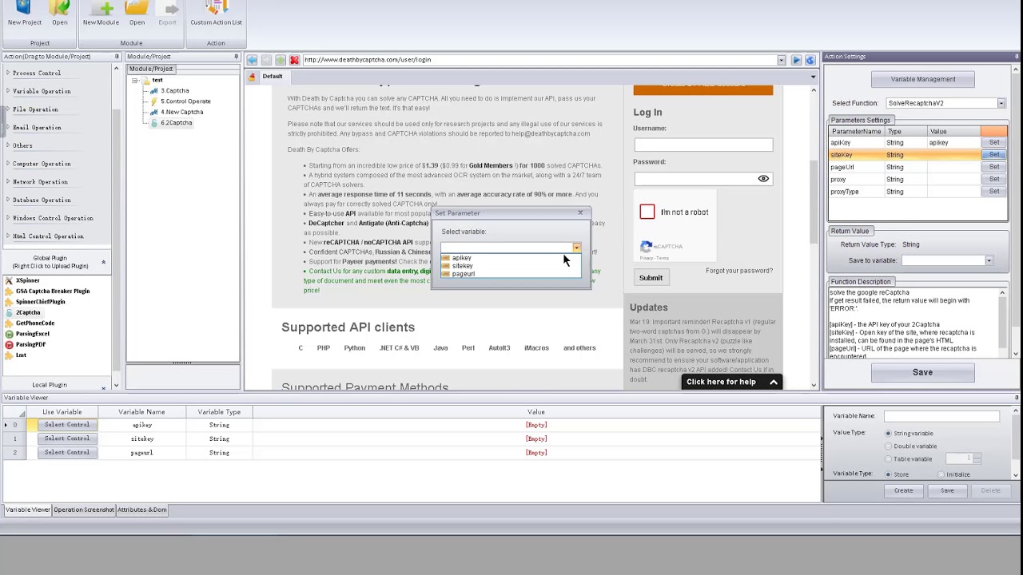The height and width of the screenshot is (575, 1023).
Task: Click into the Username field
Action: click(x=703, y=145)
